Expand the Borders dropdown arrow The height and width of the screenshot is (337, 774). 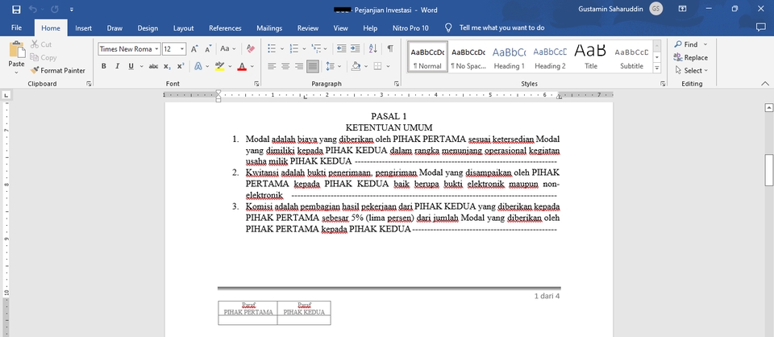click(388, 66)
